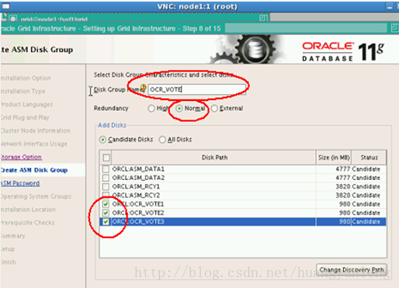The height and width of the screenshot is (288, 399).
Task: Click the Finish step in sidebar
Action: coord(8,262)
